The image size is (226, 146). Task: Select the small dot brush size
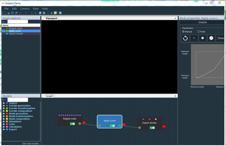tap(194, 38)
